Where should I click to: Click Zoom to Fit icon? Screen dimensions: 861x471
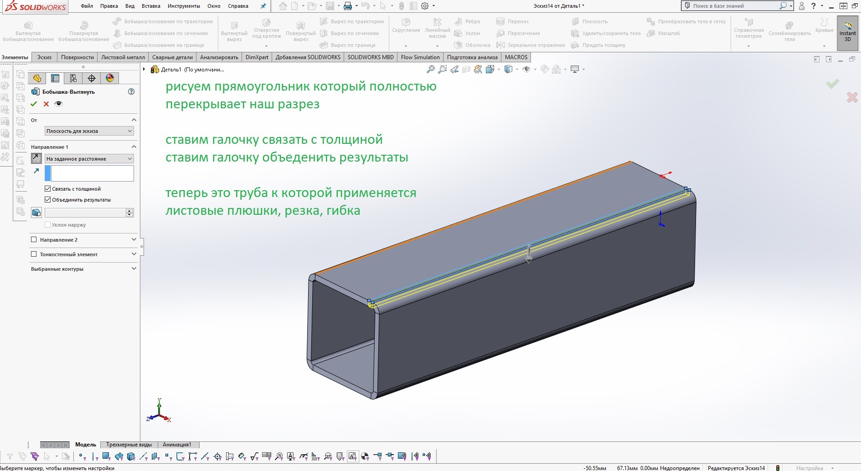pyautogui.click(x=430, y=69)
